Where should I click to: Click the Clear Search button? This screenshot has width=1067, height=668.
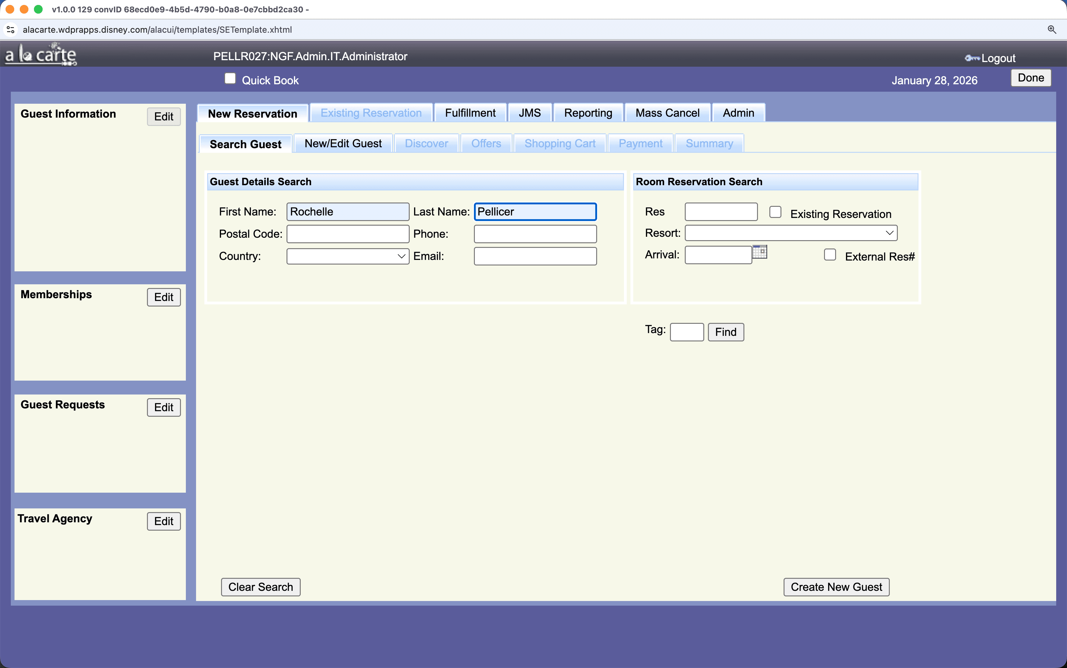click(260, 587)
